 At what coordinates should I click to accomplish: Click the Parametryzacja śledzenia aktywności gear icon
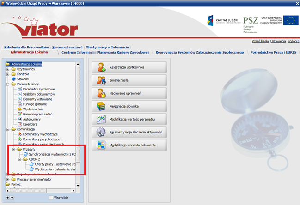click(x=101, y=132)
